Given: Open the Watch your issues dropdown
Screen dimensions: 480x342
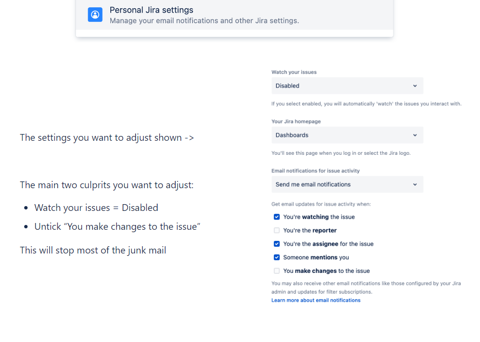Looking at the screenshot, I should pyautogui.click(x=347, y=85).
